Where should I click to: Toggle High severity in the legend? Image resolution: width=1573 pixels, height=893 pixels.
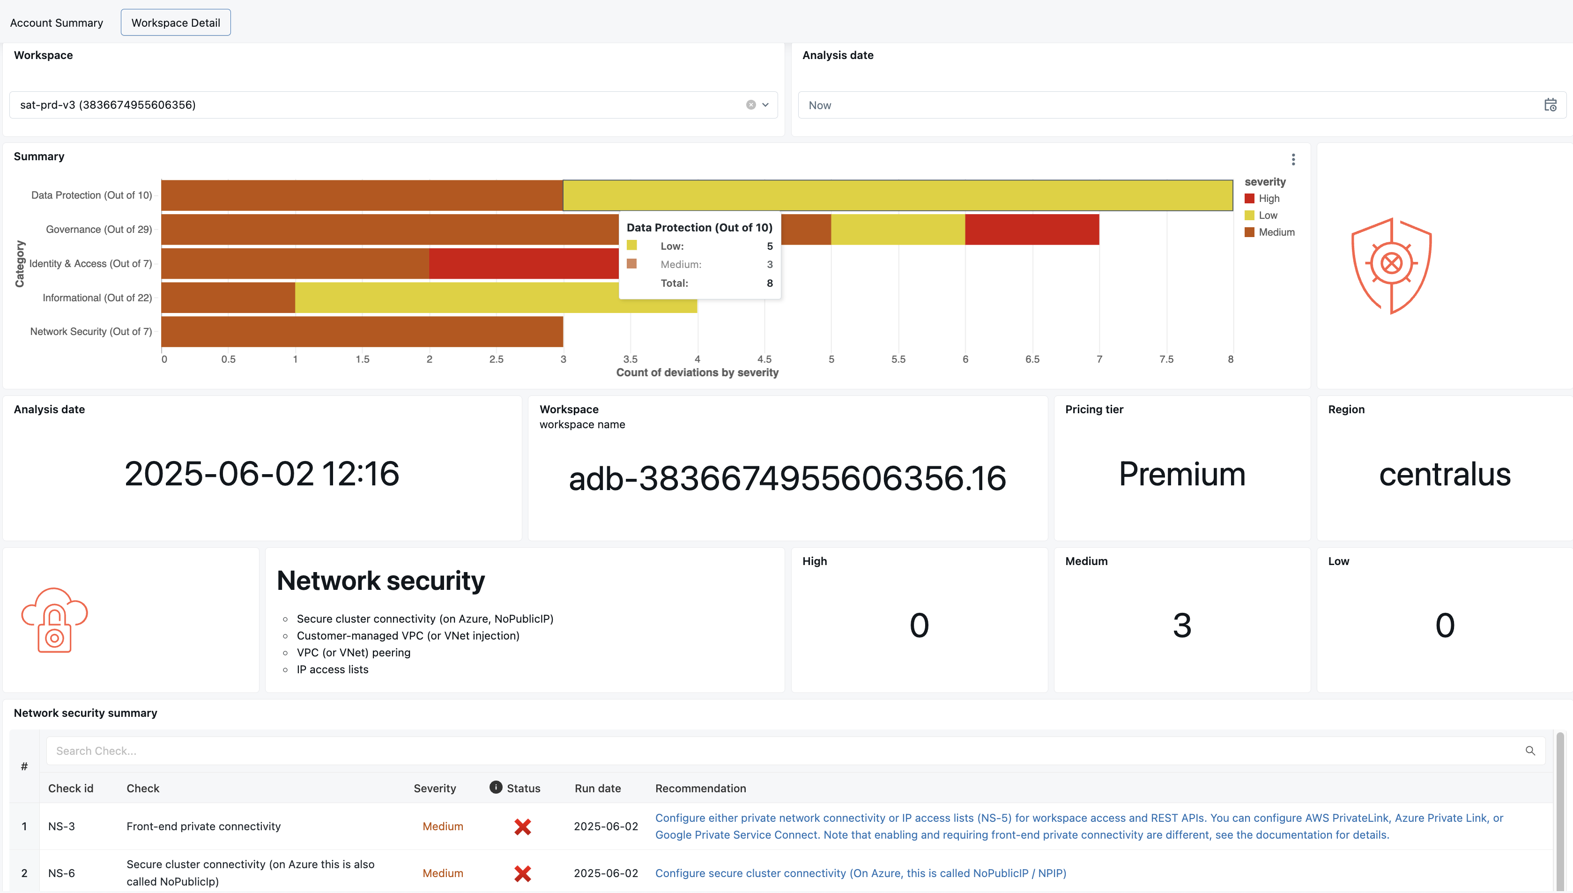click(x=1261, y=199)
